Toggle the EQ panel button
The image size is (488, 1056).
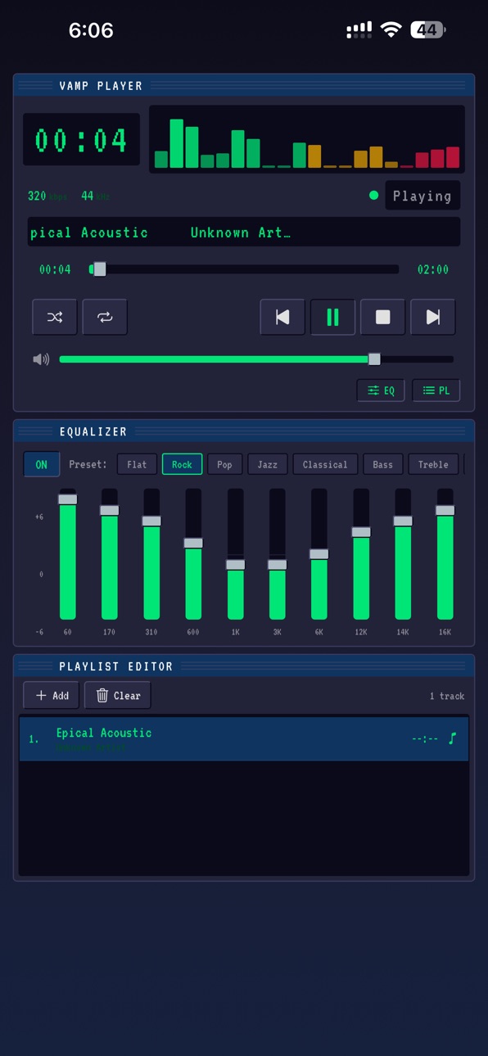[381, 390]
